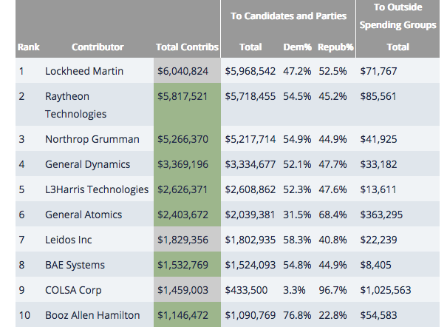Select the green $5,817,521 Raytheon total cell
This screenshot has height=327, width=447.
click(188, 96)
